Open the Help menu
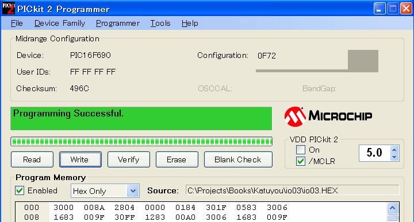This screenshot has height=222, width=414. pos(190,24)
